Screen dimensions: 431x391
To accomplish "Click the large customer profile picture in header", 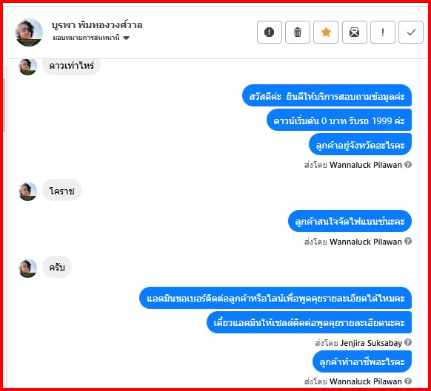I will tap(29, 33).
